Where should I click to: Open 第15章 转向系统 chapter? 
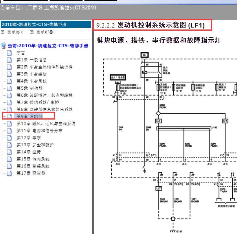click(33, 159)
